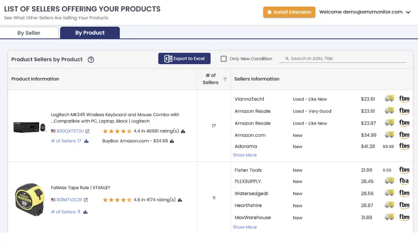View sellers chart icon beside # of Sellers: 17
Image resolution: width=418 pixels, height=251 pixels.
click(x=87, y=141)
